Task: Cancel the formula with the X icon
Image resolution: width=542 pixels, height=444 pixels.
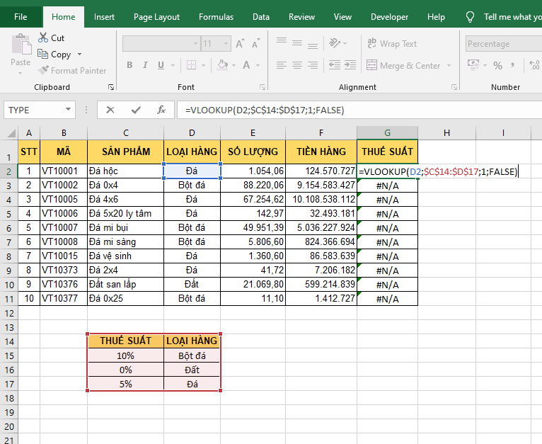Action: point(110,110)
